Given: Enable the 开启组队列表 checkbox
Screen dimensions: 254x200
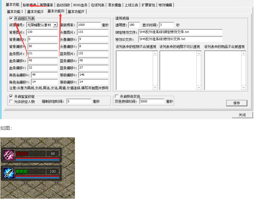Looking at the screenshot, I should (x=12, y=19).
